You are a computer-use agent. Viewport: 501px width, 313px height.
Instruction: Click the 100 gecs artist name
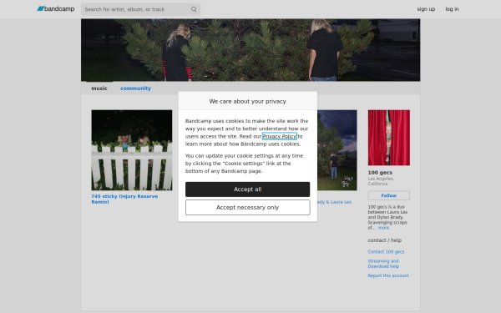tap(380, 173)
